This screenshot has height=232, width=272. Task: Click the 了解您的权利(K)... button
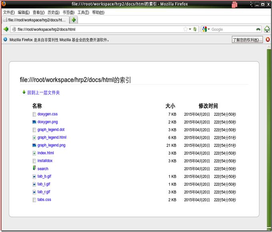[247, 40]
